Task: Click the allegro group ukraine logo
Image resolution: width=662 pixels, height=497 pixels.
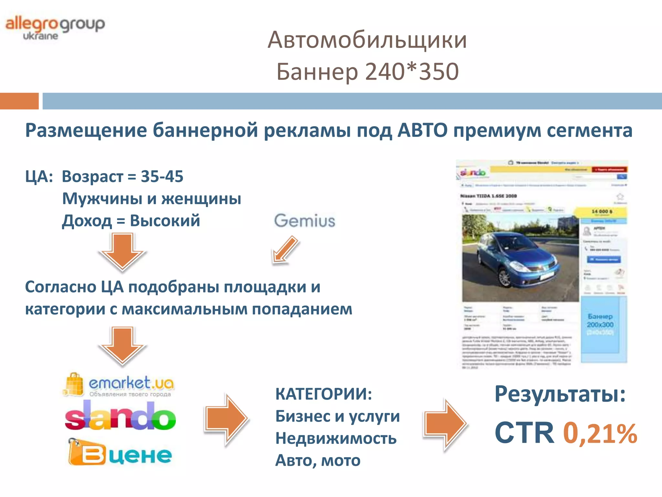Action: (55, 28)
